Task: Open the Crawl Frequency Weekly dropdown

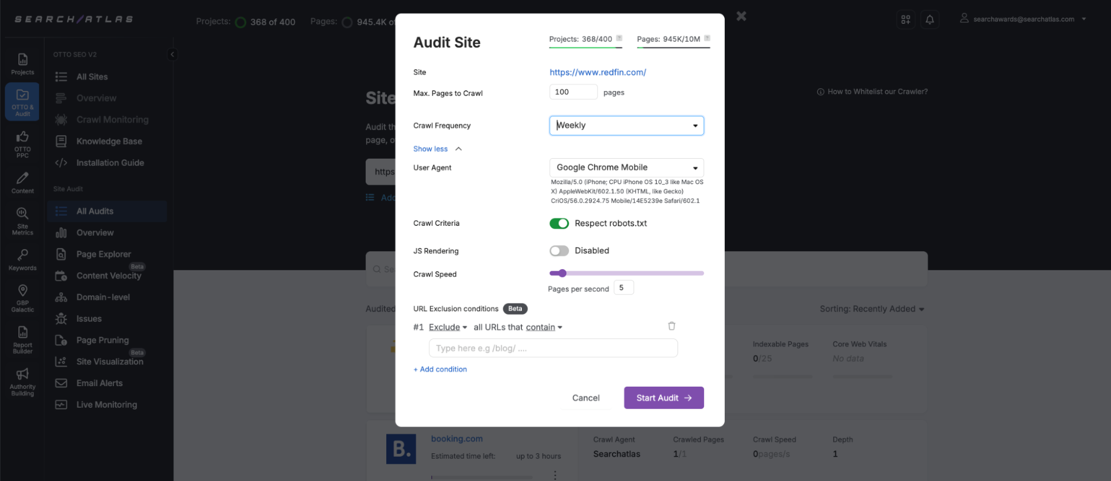Action: [x=626, y=125]
